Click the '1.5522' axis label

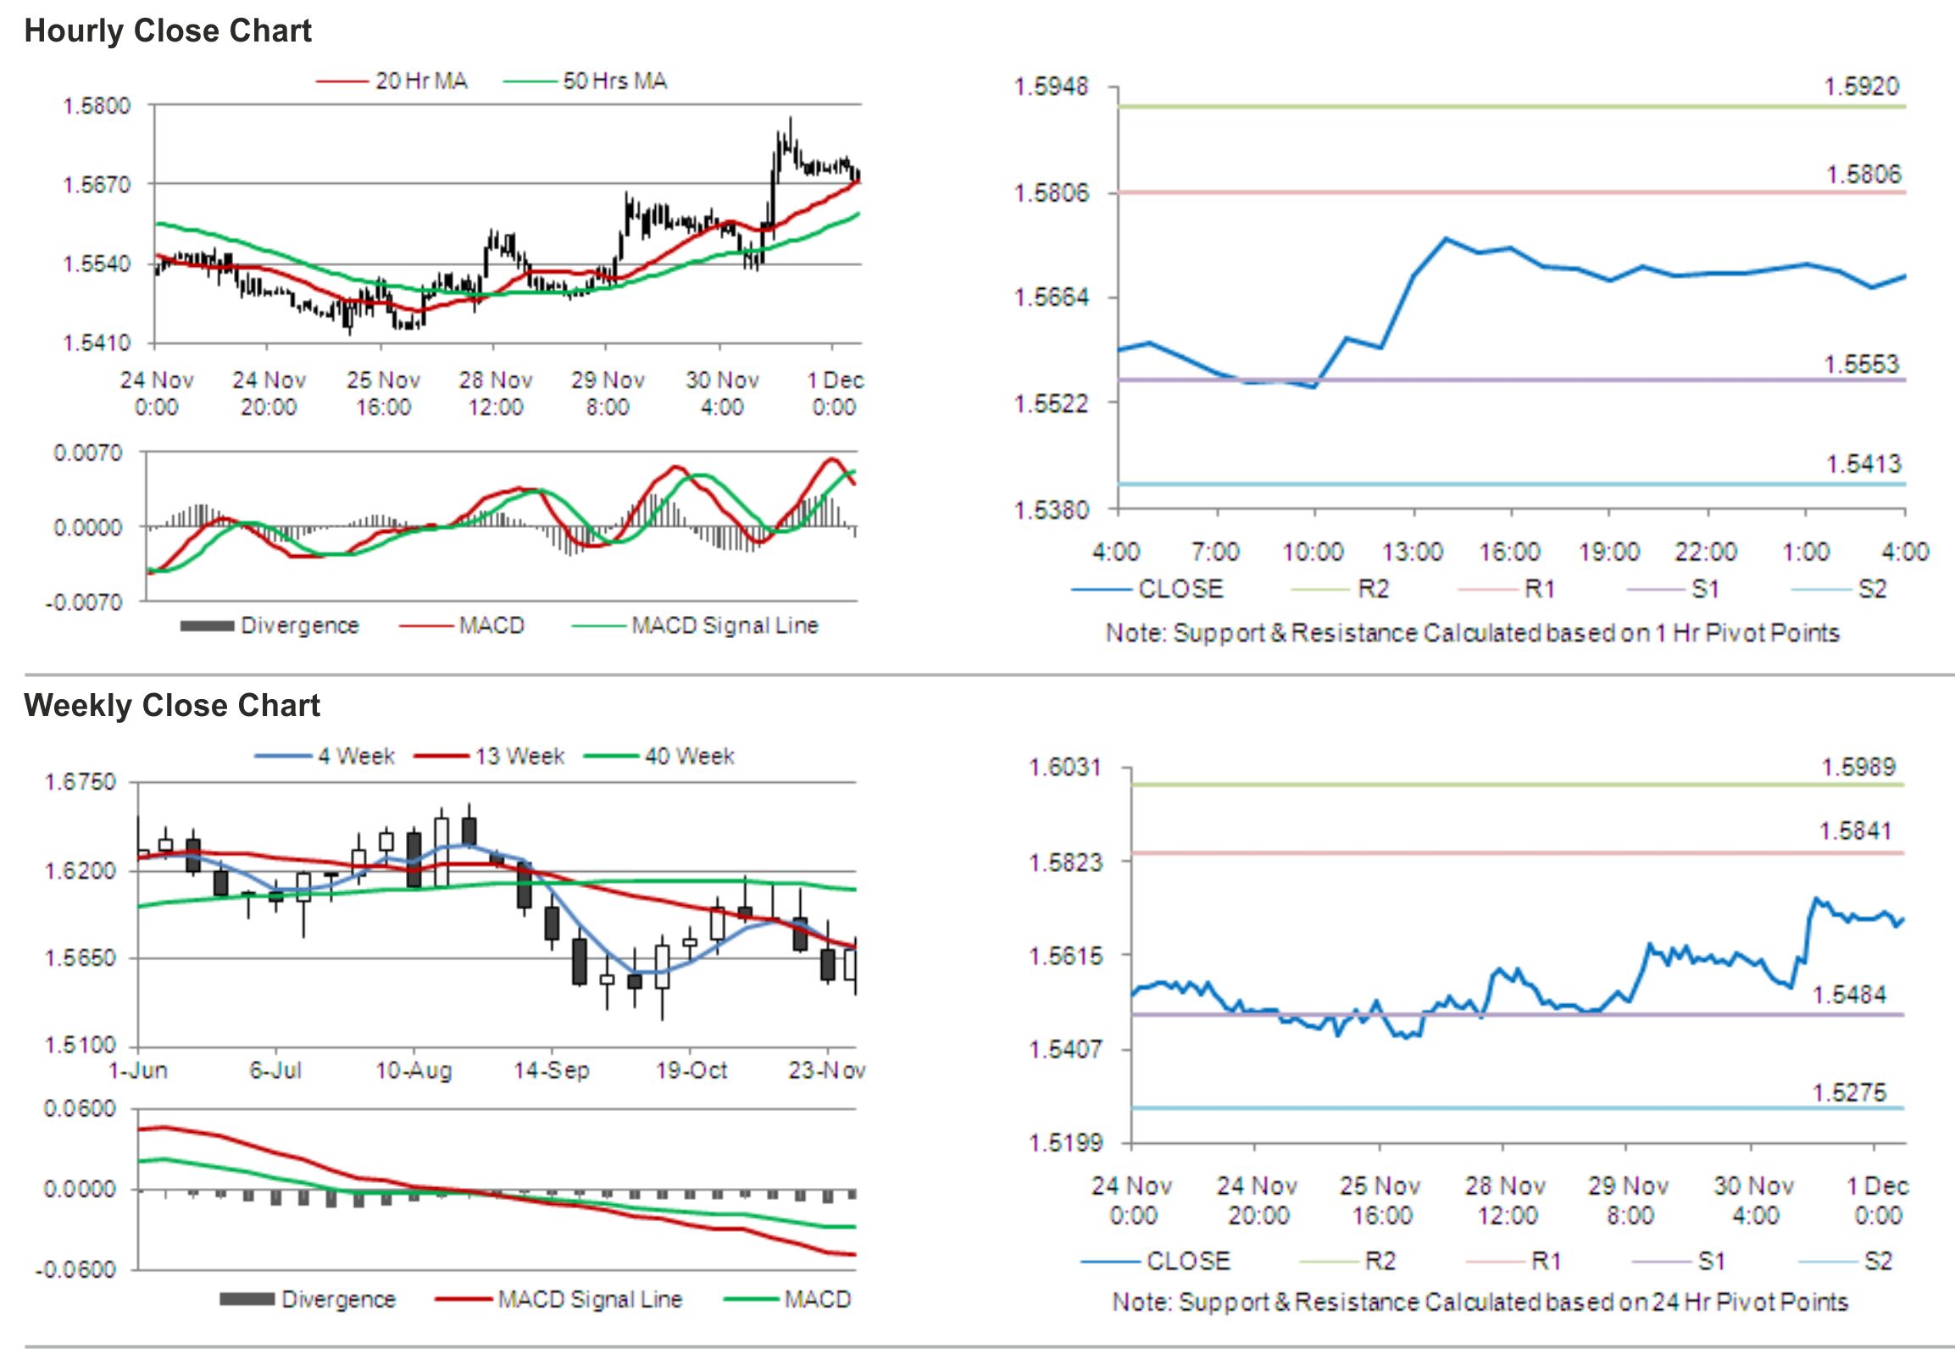[x=1052, y=403]
